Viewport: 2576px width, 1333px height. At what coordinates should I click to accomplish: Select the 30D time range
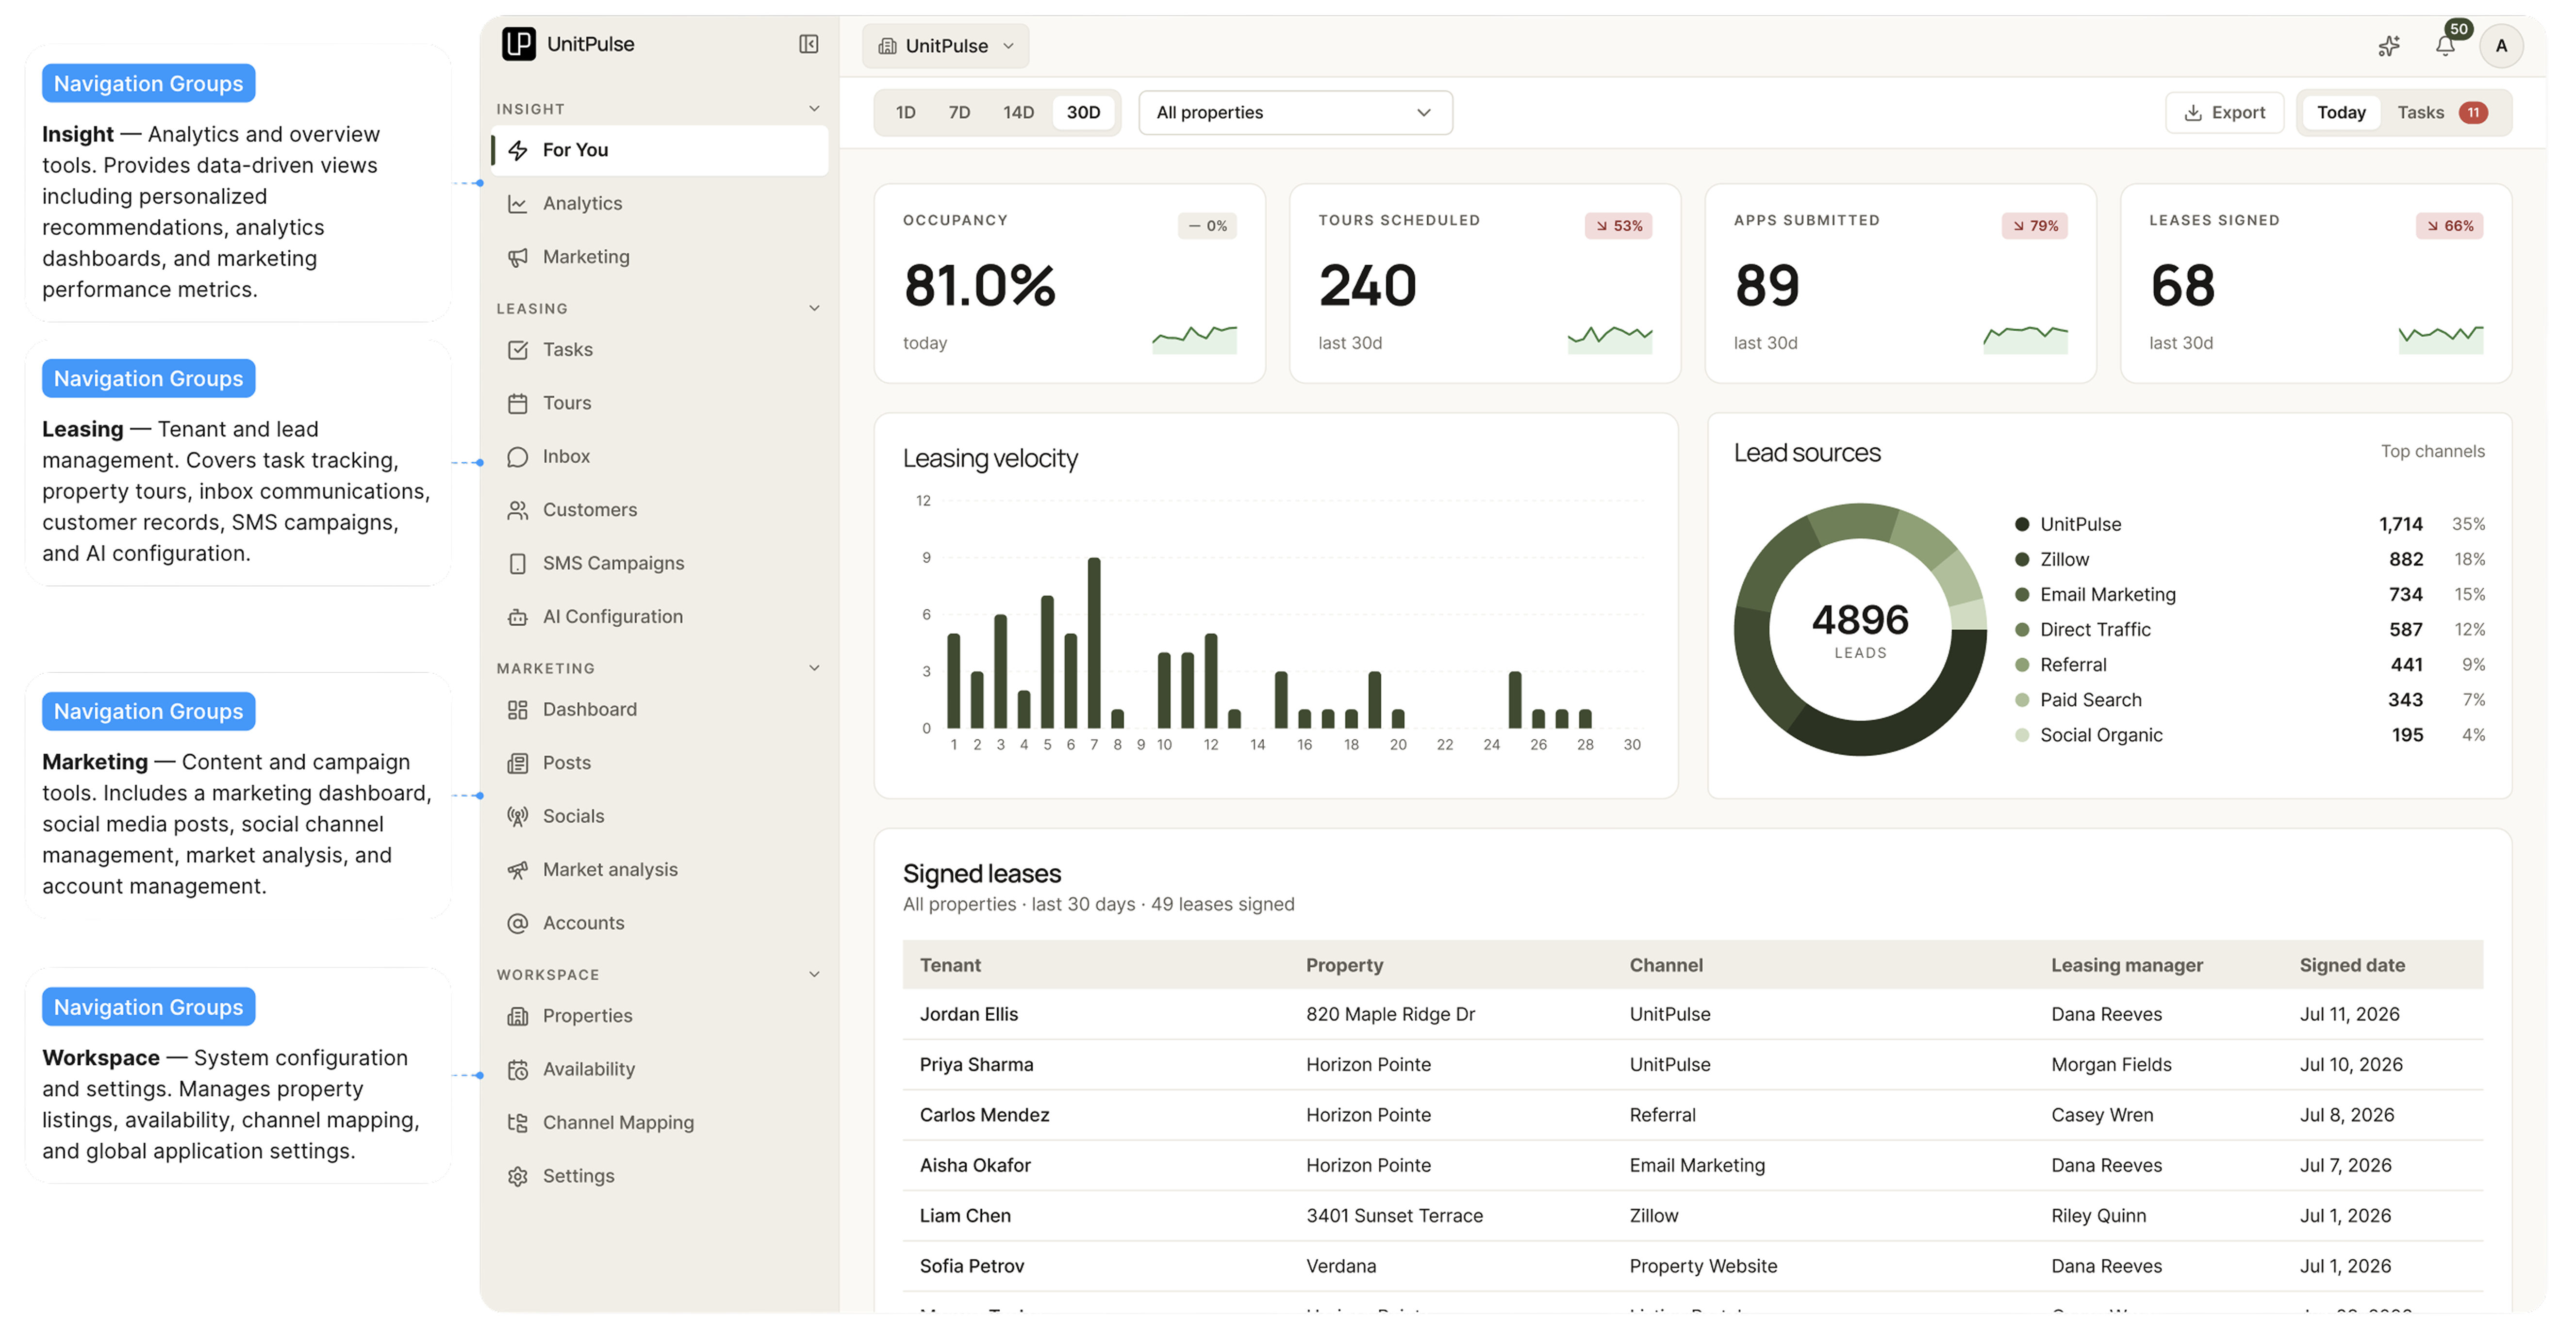coord(1083,113)
